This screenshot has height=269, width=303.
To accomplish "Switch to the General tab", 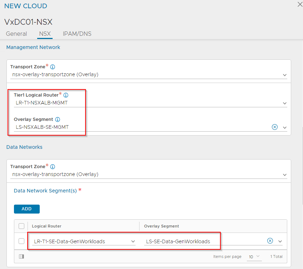I will pyautogui.click(x=16, y=34).
